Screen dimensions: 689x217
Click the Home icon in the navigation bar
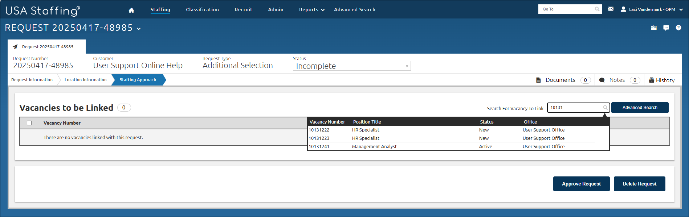pos(131,10)
